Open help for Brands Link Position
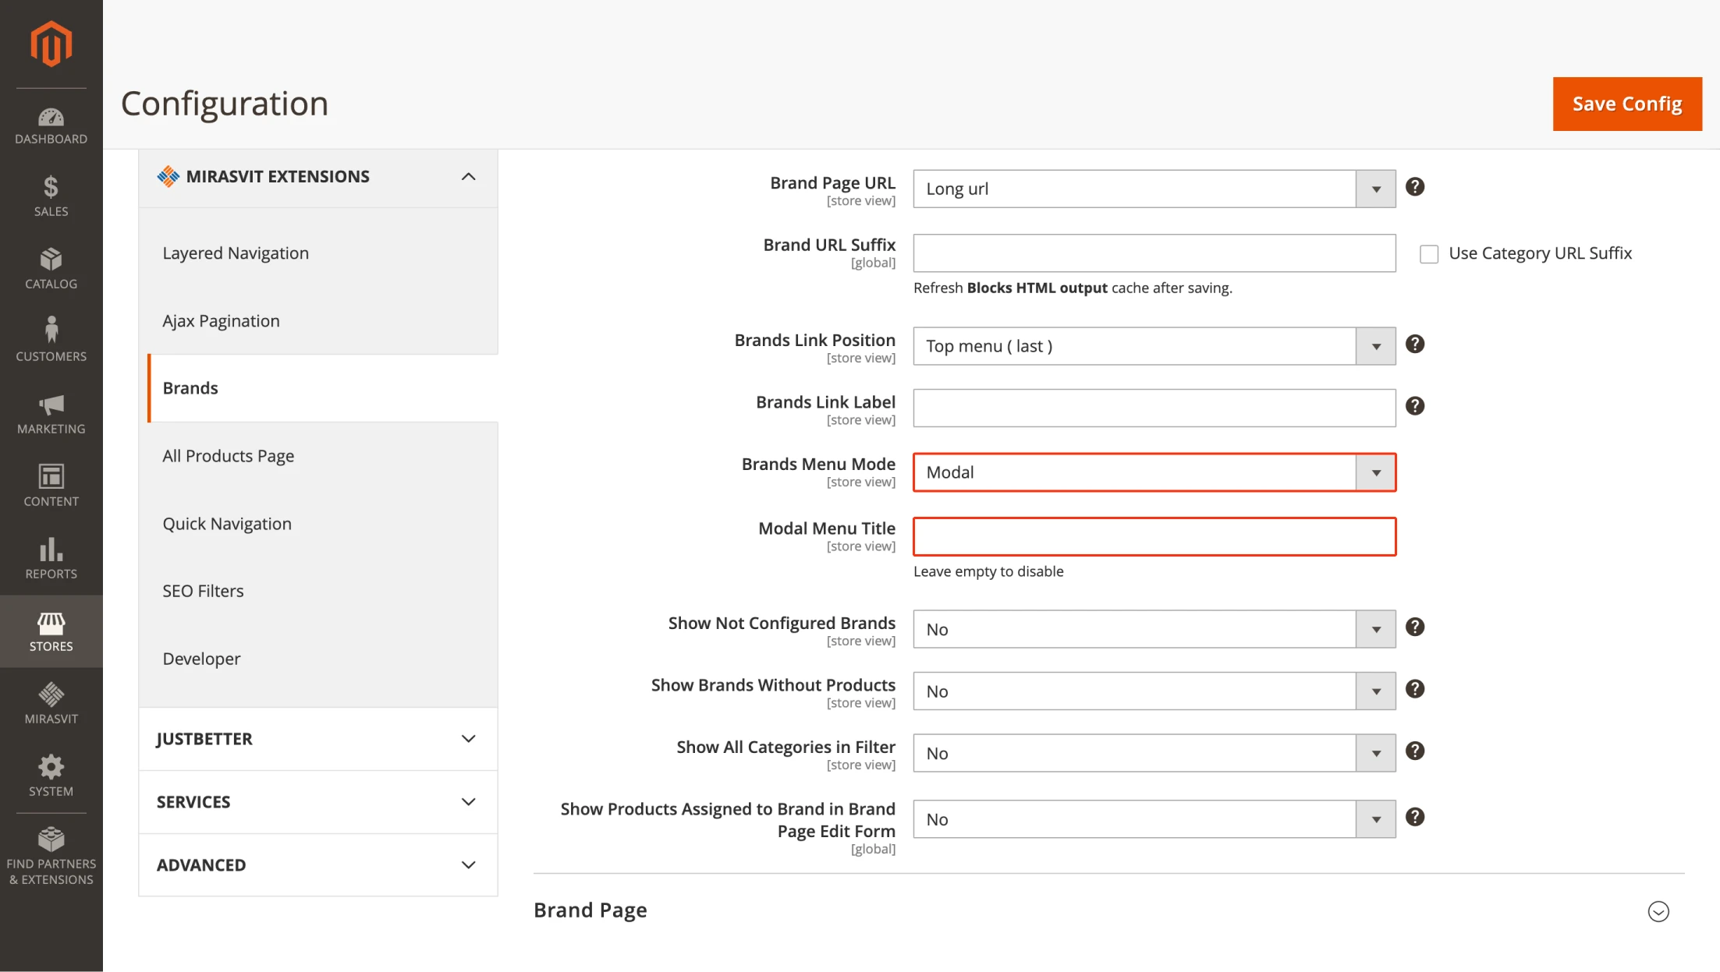Viewport: 1720px width, 972px height. 1415,344
